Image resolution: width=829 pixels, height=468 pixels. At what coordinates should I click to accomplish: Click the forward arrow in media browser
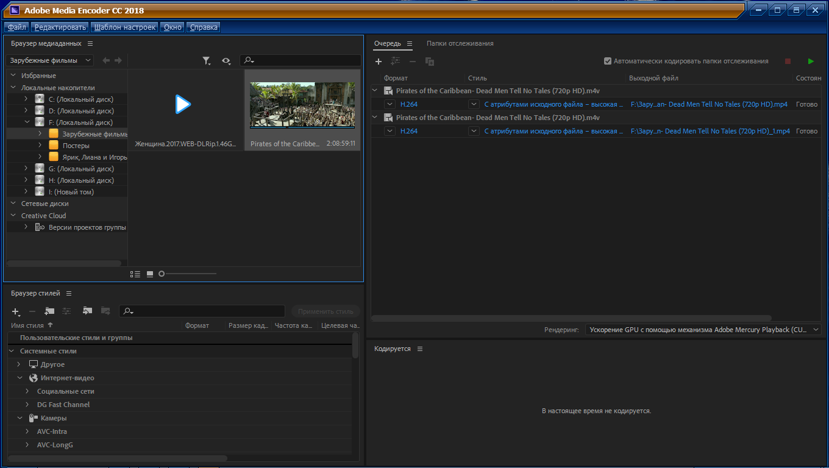click(x=118, y=60)
